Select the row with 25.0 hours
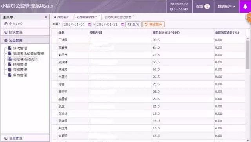This screenshot has width=251, height=142. pos(148,92)
